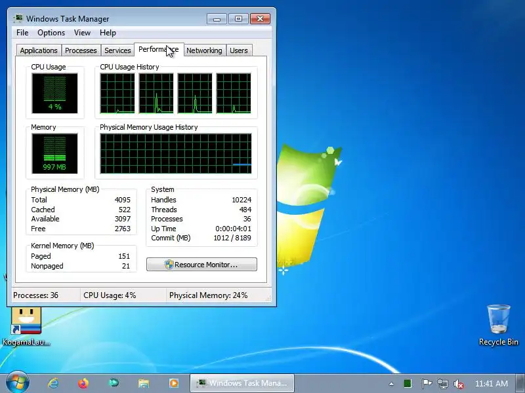Select the Networking tab

pyautogui.click(x=204, y=50)
